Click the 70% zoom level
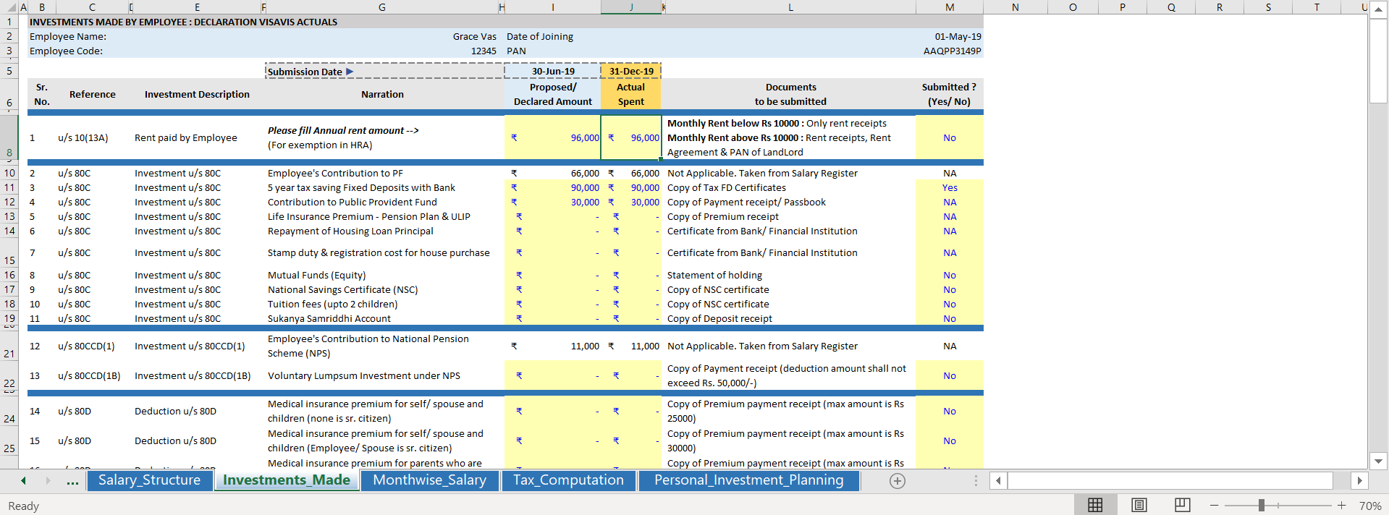1389x515 pixels. tap(1369, 506)
